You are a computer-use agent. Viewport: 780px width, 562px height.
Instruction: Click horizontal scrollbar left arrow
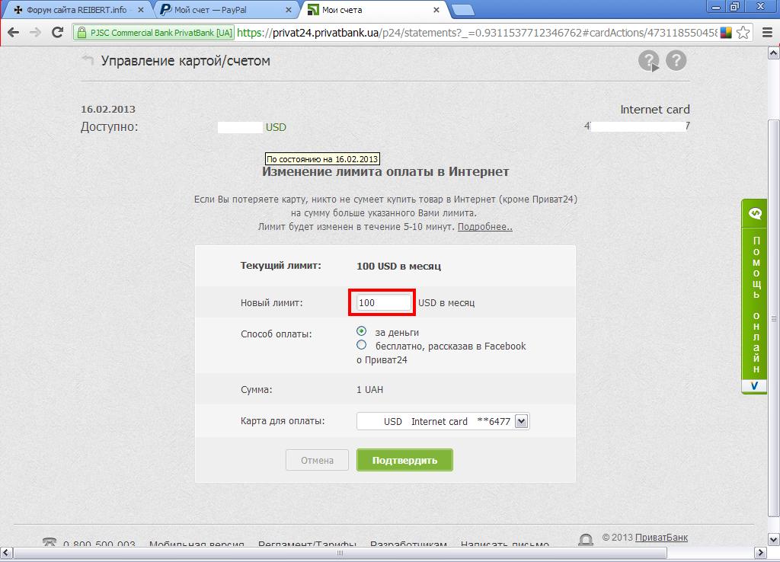point(6,553)
